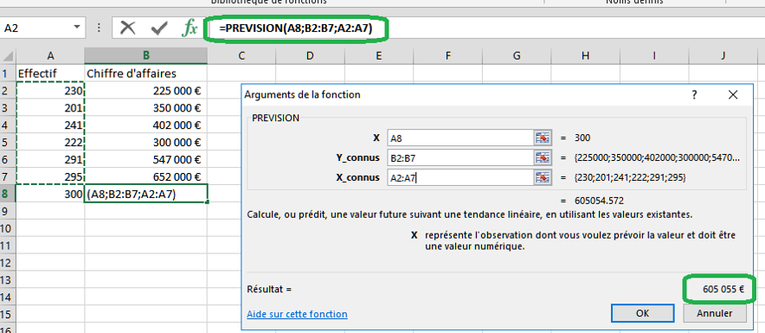765x333 pixels.
Task: Click the cell showing 350 000 €
Action: 146,108
